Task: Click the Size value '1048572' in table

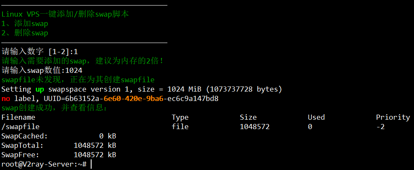Action: click(x=255, y=127)
